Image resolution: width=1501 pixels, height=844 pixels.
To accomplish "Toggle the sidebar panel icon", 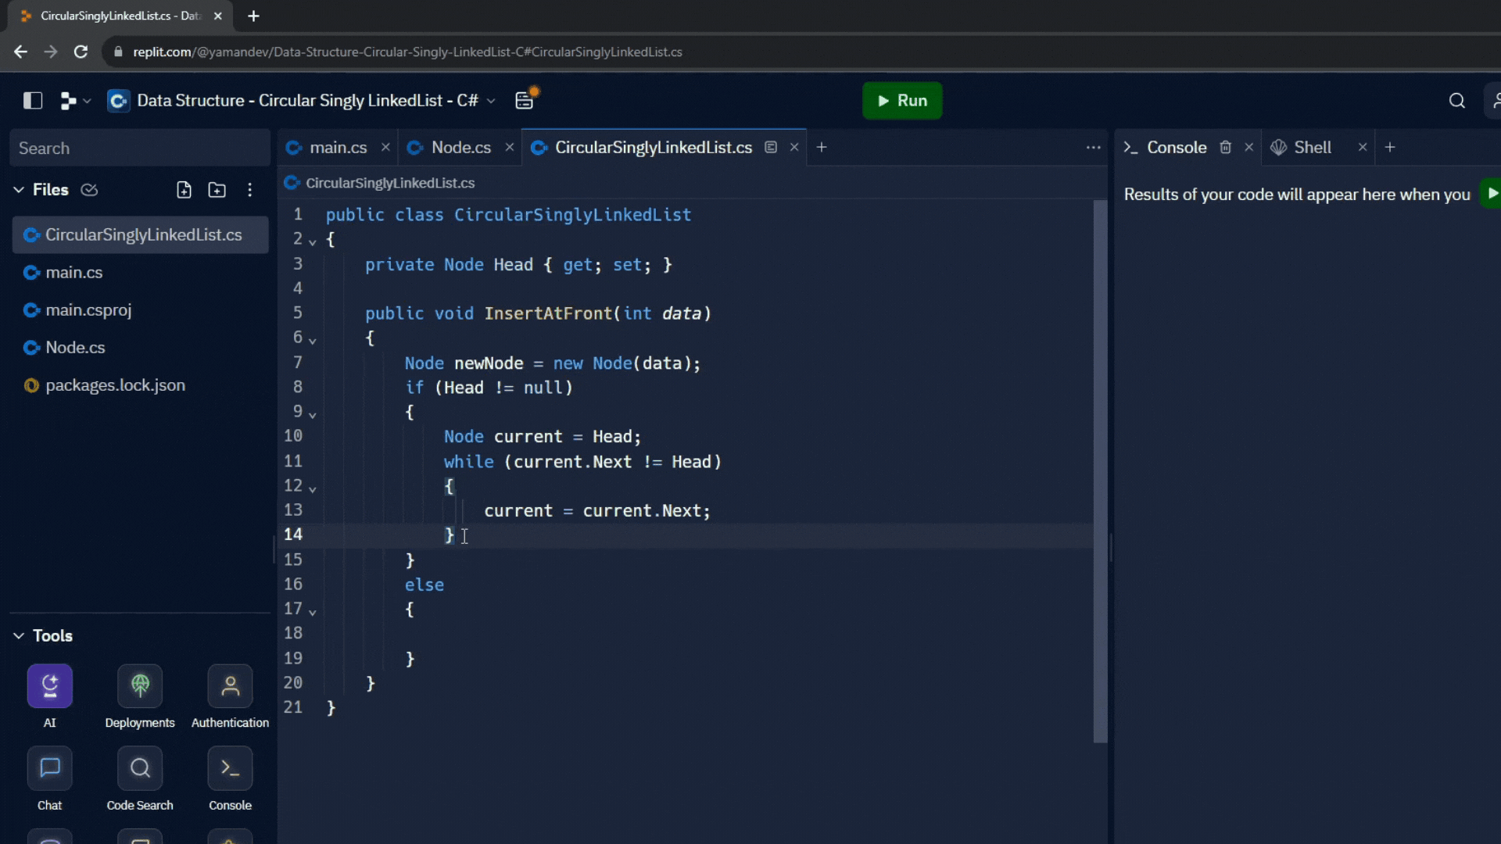I will click(32, 100).
